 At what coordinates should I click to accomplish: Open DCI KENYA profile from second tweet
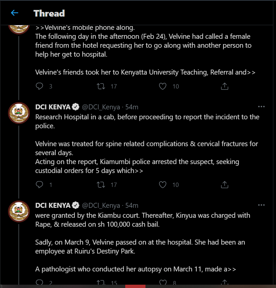pos(53,107)
